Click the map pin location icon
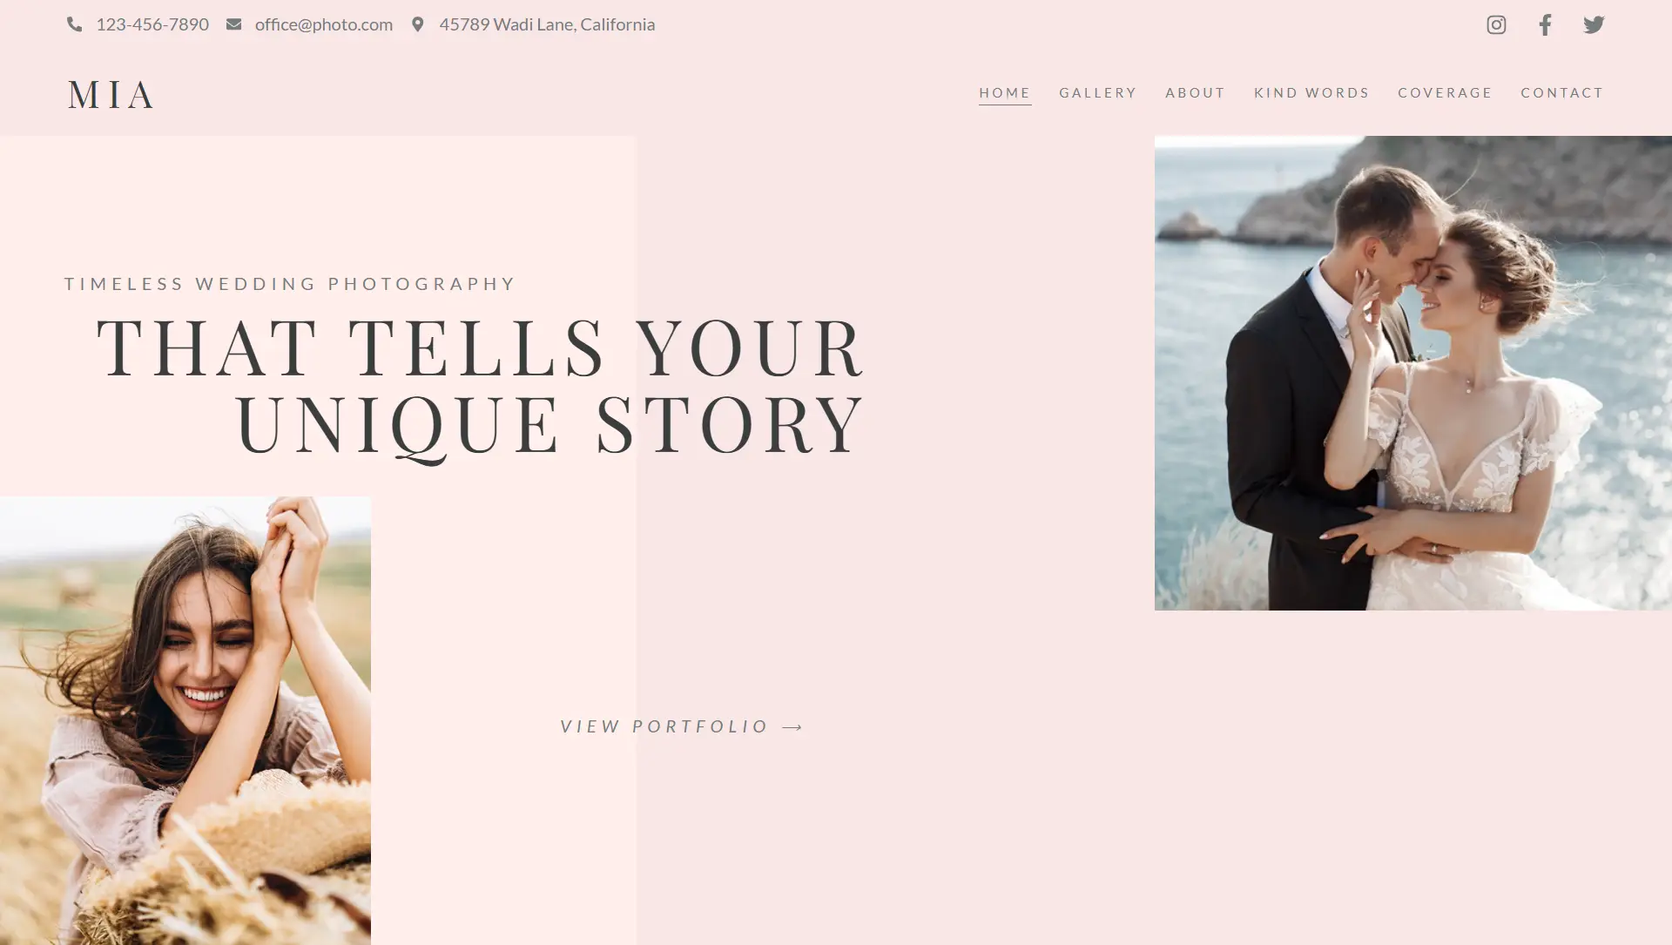 tap(418, 24)
